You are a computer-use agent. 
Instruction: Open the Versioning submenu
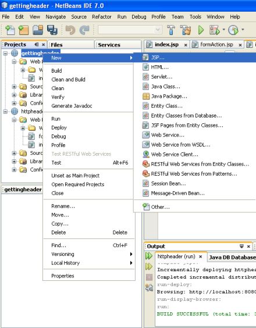(89, 254)
